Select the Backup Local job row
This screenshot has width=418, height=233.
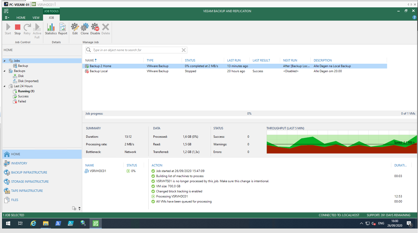tap(99, 71)
